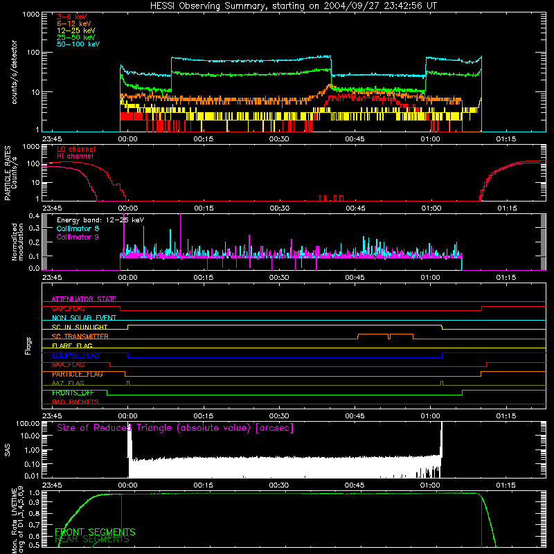
Task: Click the FRONT SEGMENTS legend label
Action: coord(95,532)
